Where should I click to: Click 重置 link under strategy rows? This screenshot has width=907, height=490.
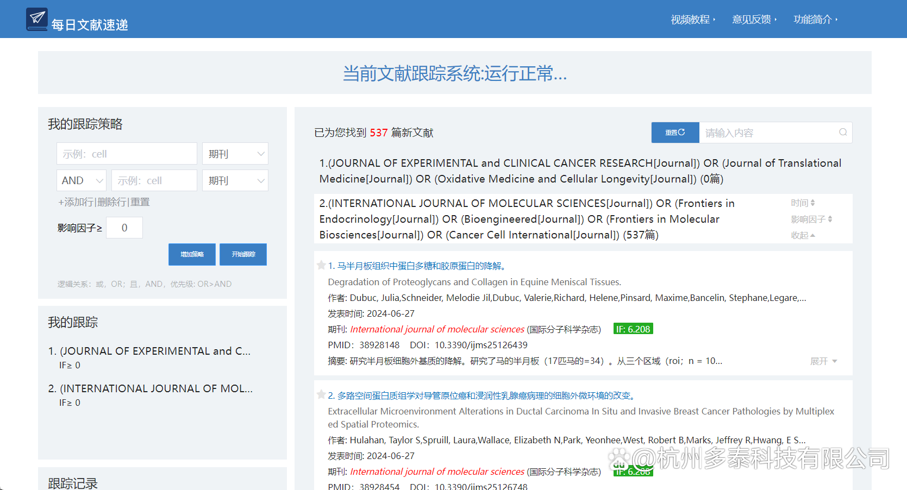(140, 202)
